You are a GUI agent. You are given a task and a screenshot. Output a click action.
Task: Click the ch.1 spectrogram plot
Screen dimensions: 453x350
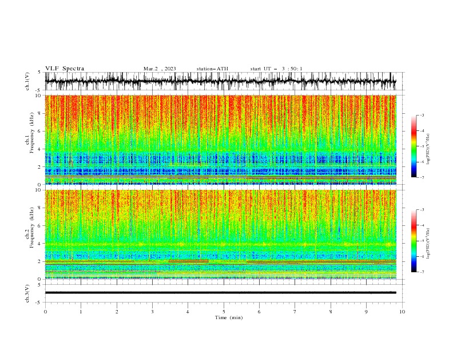pos(221,140)
